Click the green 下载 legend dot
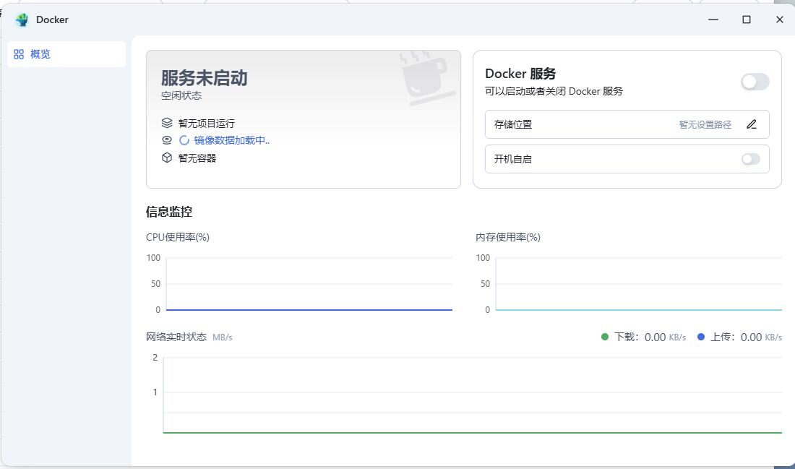 [605, 337]
